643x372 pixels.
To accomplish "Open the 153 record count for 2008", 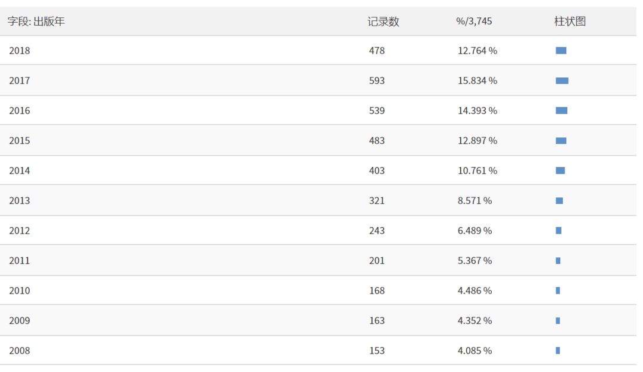I will (x=377, y=351).
